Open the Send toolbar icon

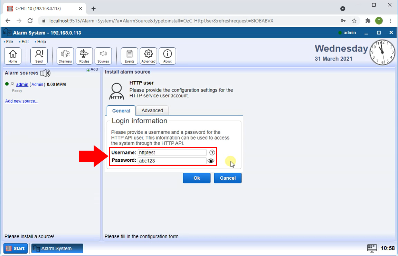39,56
